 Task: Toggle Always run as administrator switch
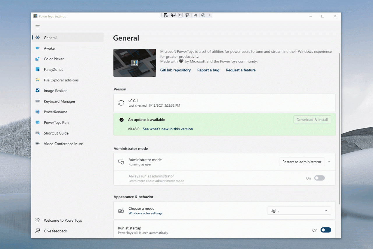[319, 178]
